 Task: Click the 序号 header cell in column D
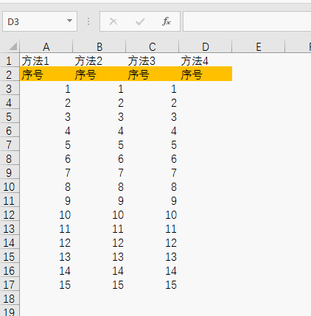(206, 74)
